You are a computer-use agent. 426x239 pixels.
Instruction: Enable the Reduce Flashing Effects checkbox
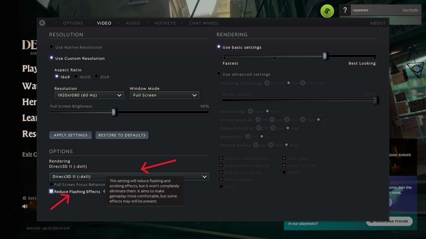51,192
